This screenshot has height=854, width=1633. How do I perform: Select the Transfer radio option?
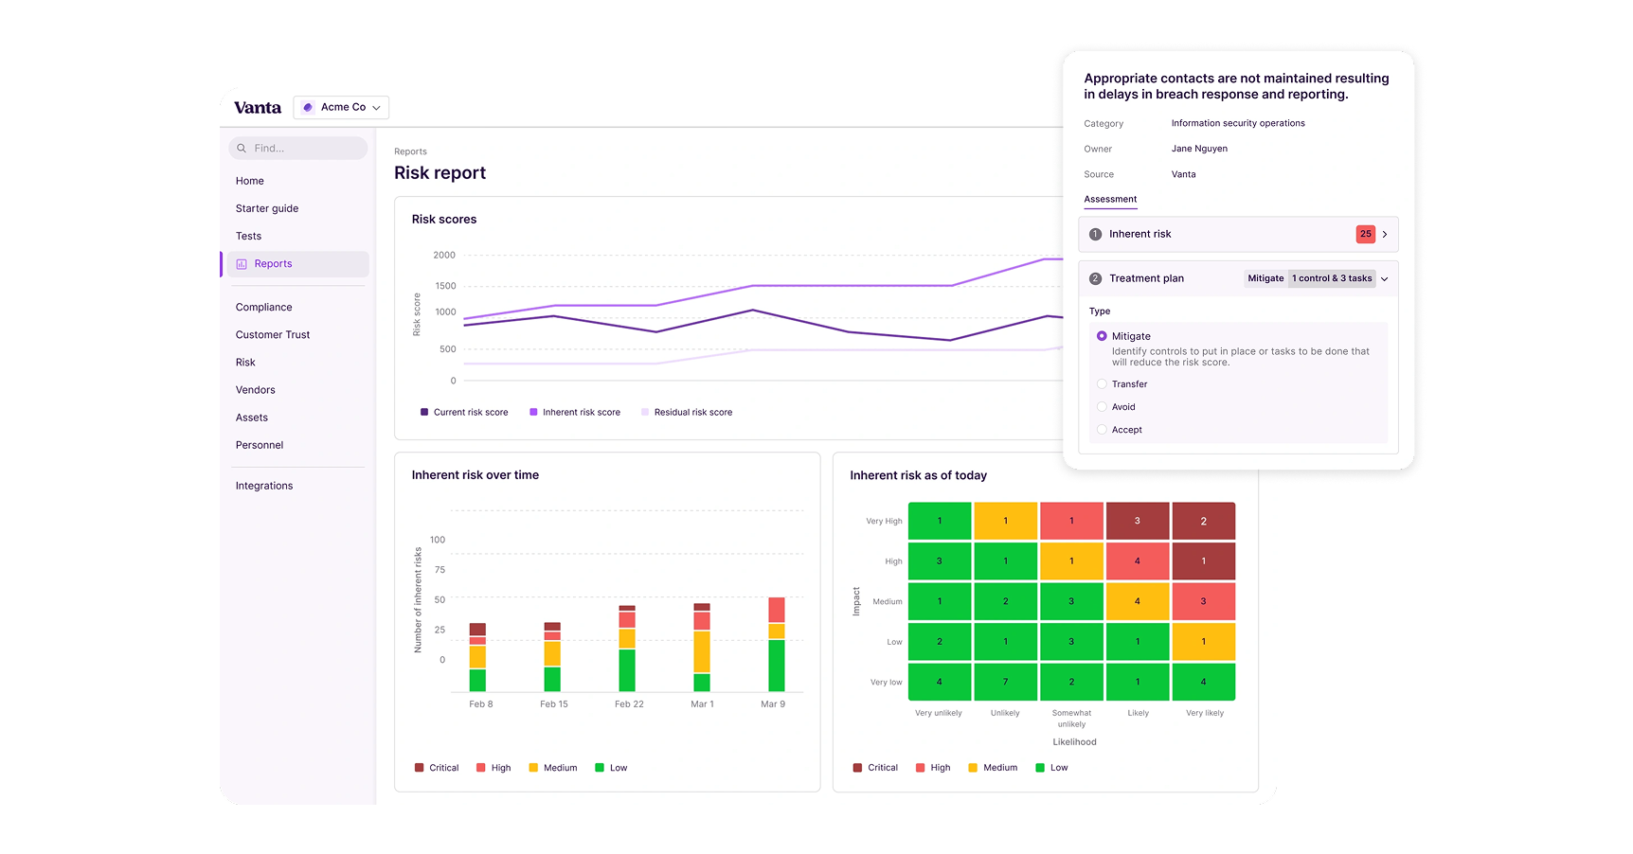point(1102,384)
